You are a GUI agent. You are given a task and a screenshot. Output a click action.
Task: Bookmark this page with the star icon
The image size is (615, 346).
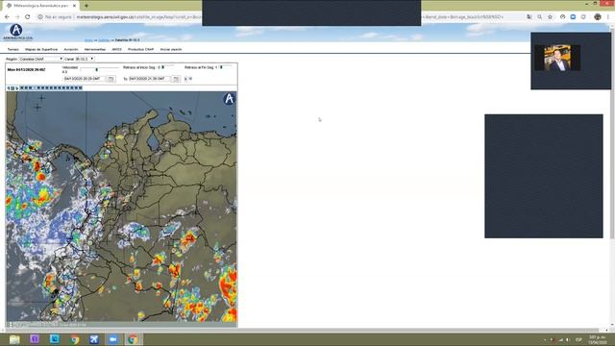pos(550,17)
